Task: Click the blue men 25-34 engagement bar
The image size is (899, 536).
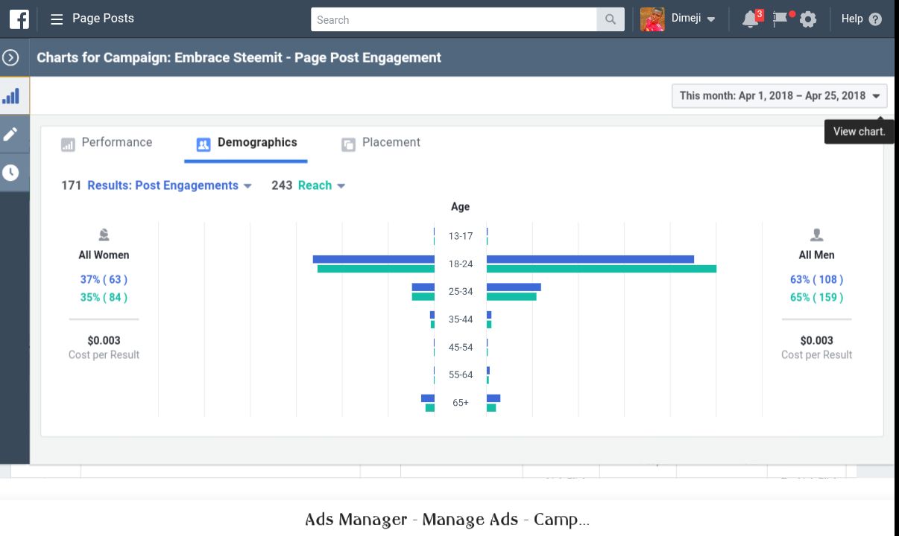Action: [514, 287]
